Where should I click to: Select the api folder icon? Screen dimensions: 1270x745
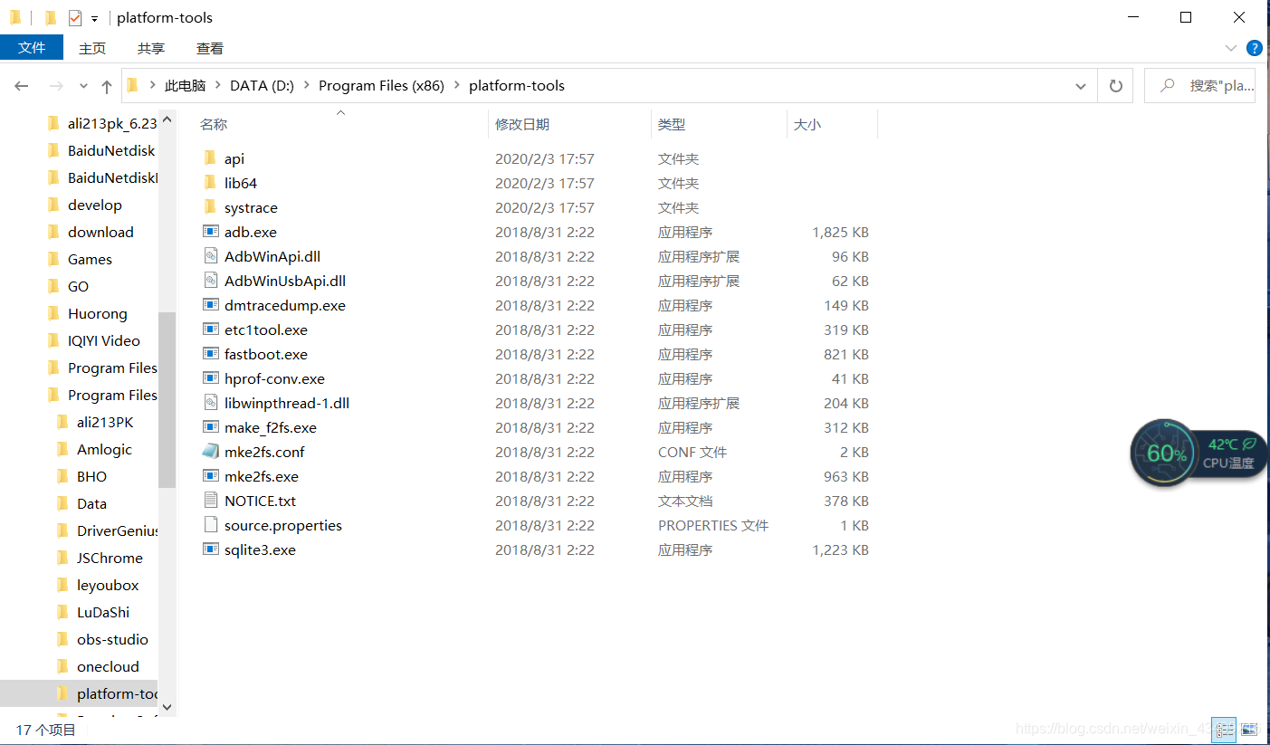(x=210, y=158)
